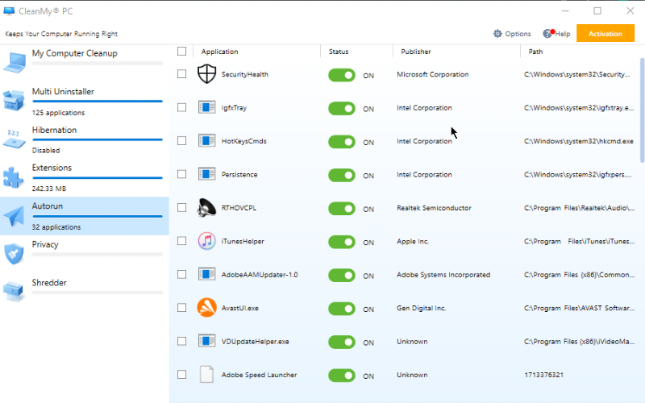Click the Options gear icon
The width and height of the screenshot is (645, 403).
click(497, 34)
